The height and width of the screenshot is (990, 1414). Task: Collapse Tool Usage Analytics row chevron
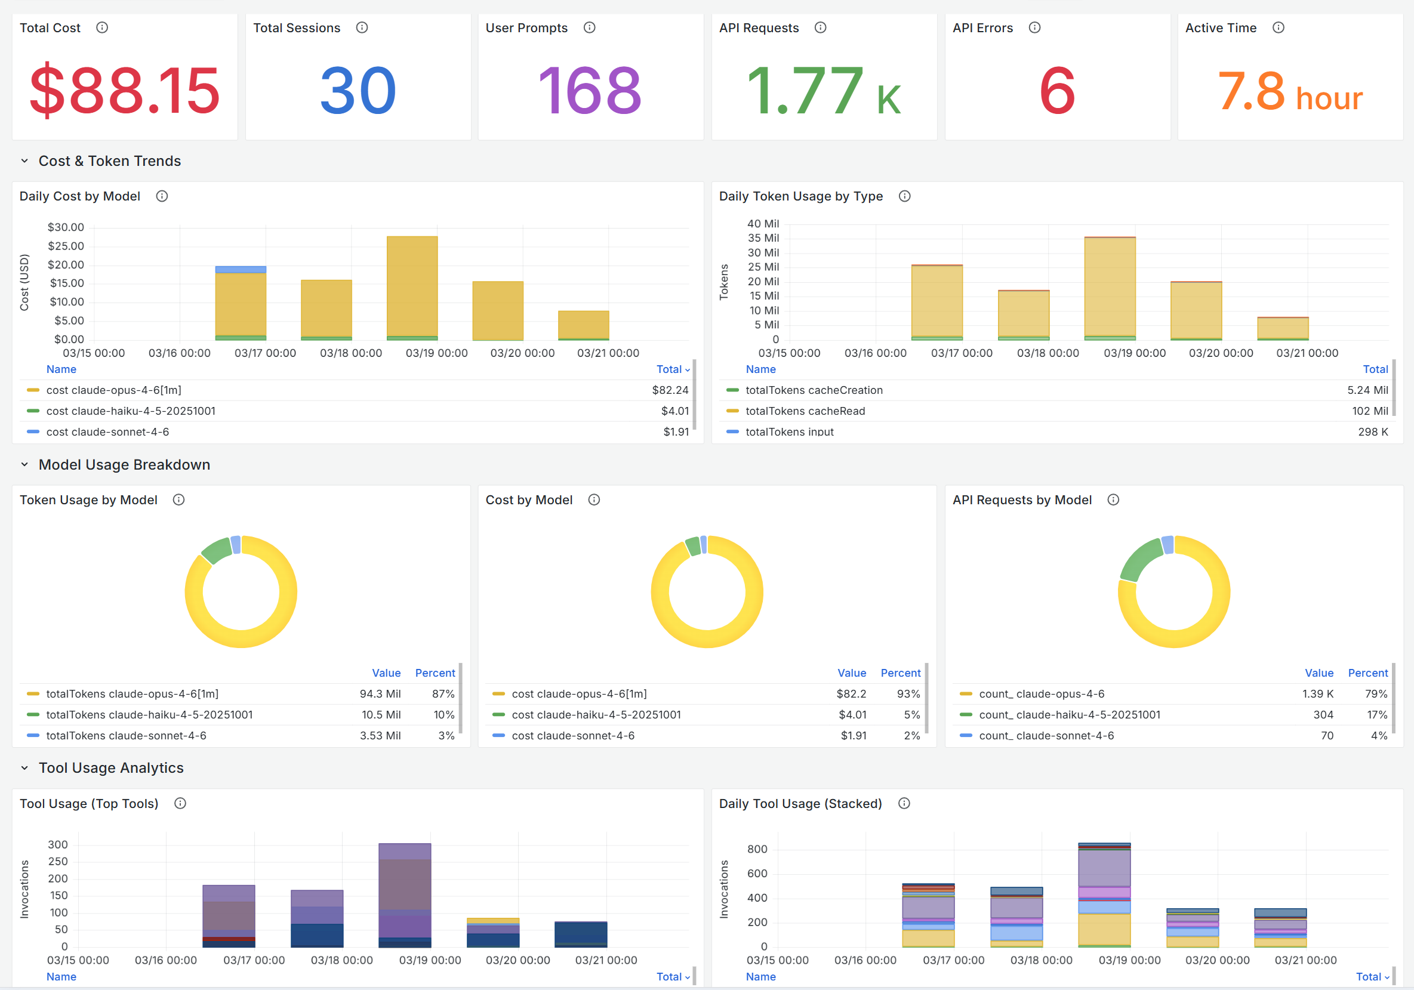pyautogui.click(x=24, y=769)
